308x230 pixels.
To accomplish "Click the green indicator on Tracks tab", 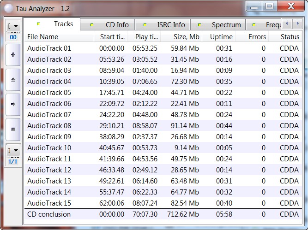I will pyautogui.click(x=38, y=24).
